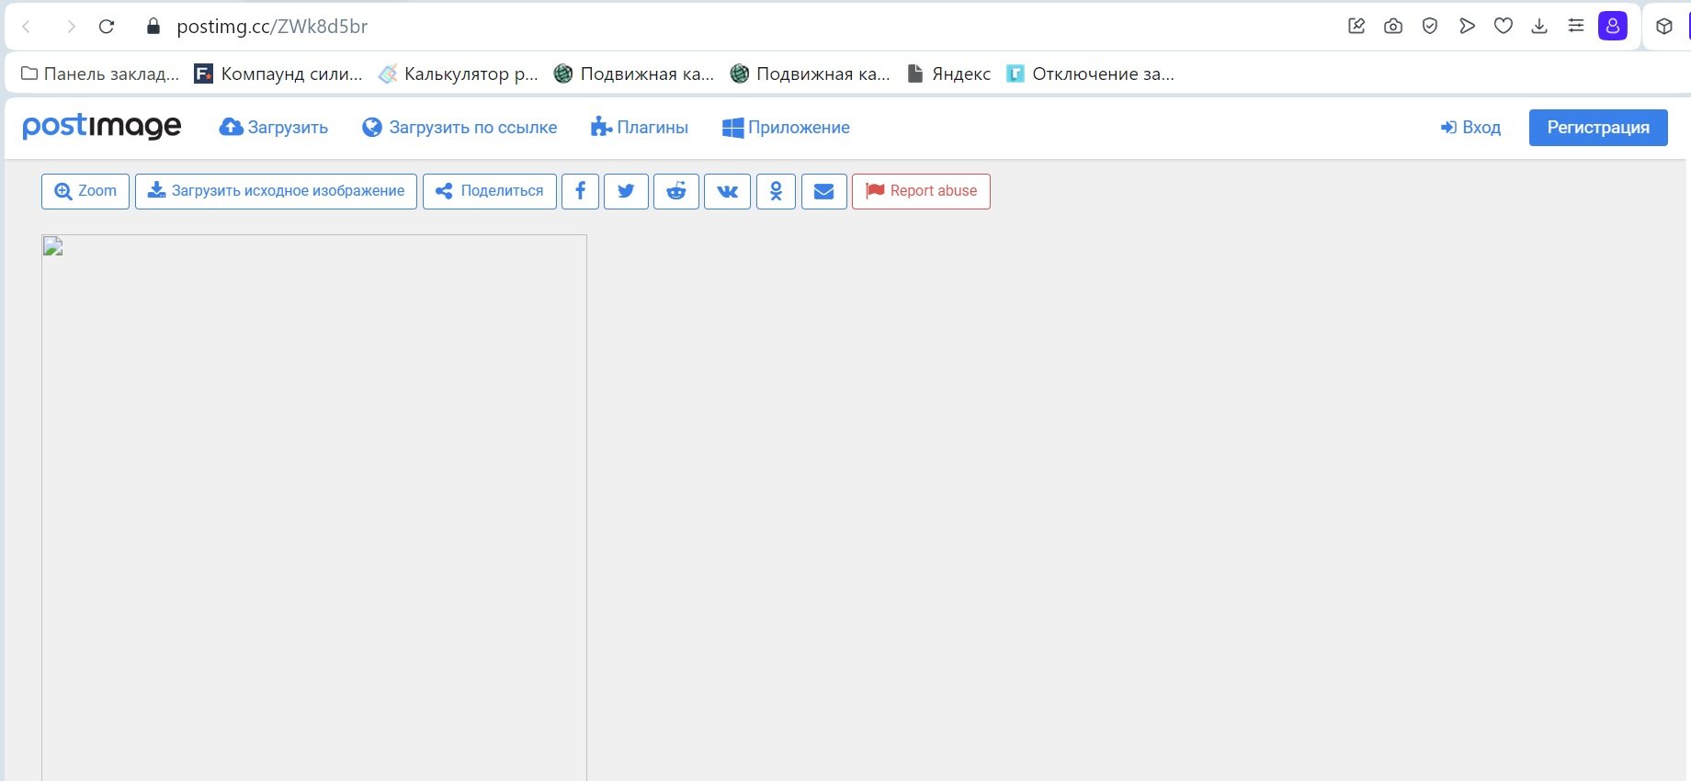Click the edit/note icon in the browser toolbar
This screenshot has width=1691, height=781.
(1356, 27)
